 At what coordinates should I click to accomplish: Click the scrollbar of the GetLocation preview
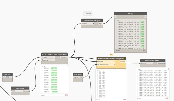point(168,69)
